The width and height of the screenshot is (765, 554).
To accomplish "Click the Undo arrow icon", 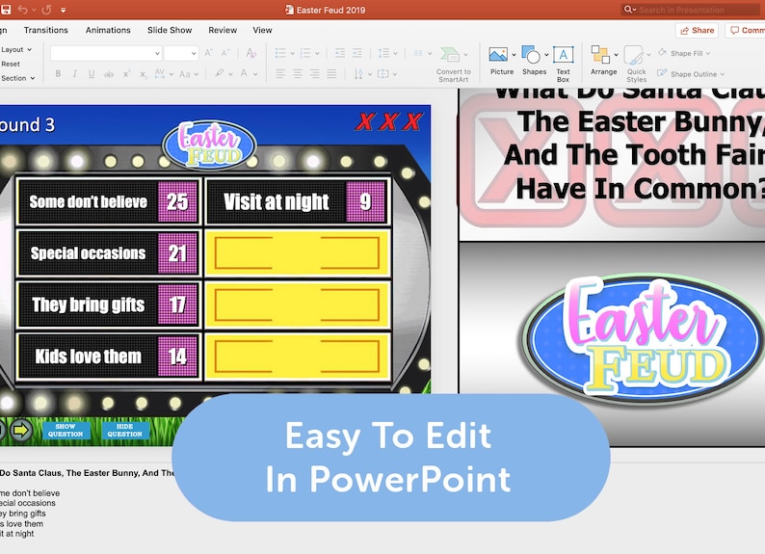I will (22, 10).
